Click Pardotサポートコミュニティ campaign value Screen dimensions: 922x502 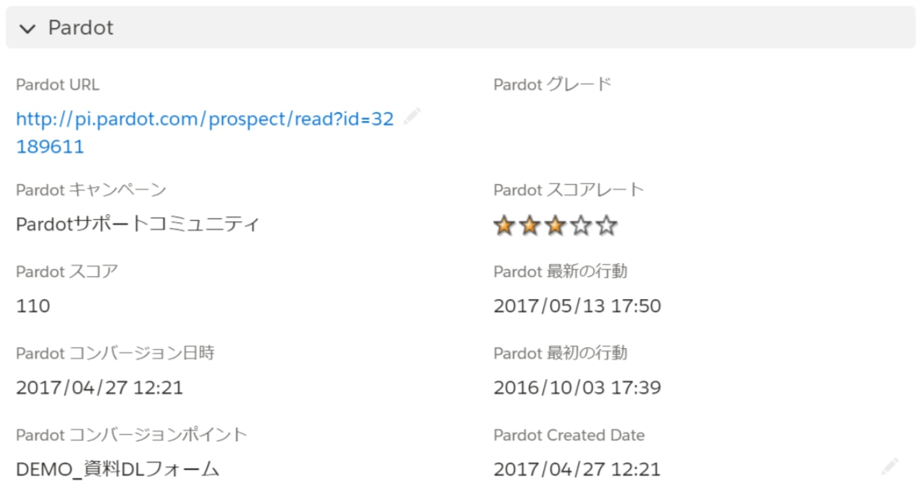(138, 224)
